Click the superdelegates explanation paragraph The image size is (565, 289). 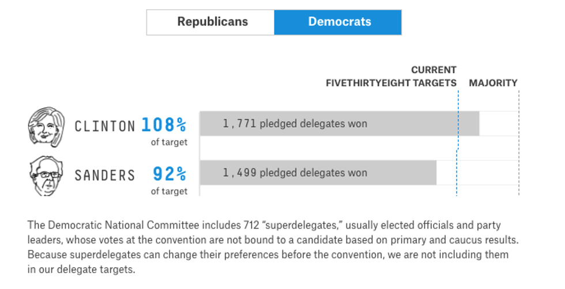pos(268,246)
